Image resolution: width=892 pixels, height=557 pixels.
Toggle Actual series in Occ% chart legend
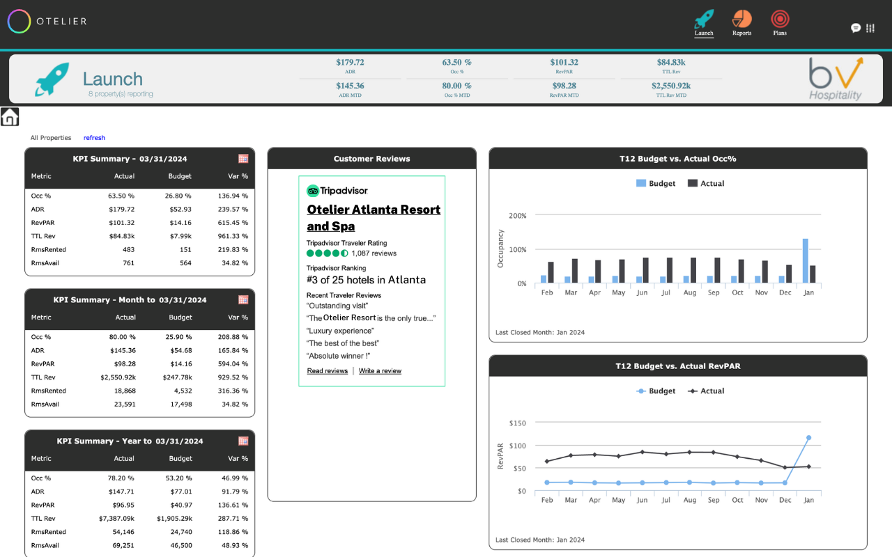point(706,184)
